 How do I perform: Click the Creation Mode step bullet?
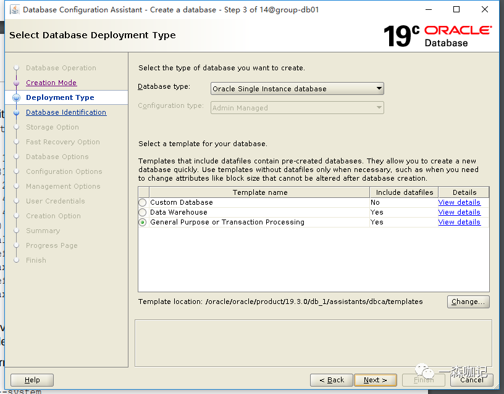coord(17,83)
